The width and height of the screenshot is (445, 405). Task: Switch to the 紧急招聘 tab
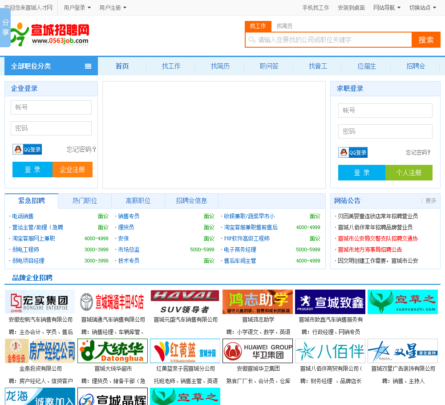tap(32, 200)
